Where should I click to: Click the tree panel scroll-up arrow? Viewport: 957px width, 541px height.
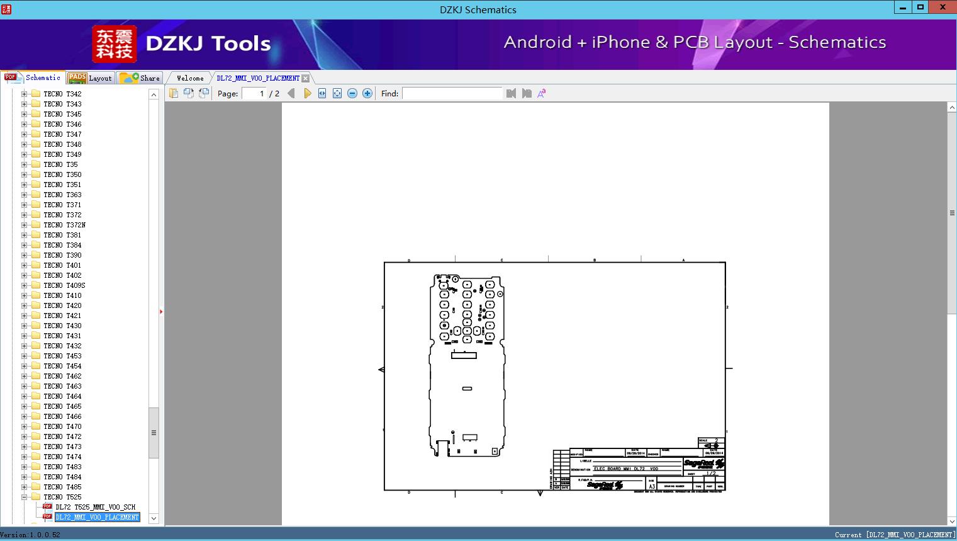click(x=154, y=94)
